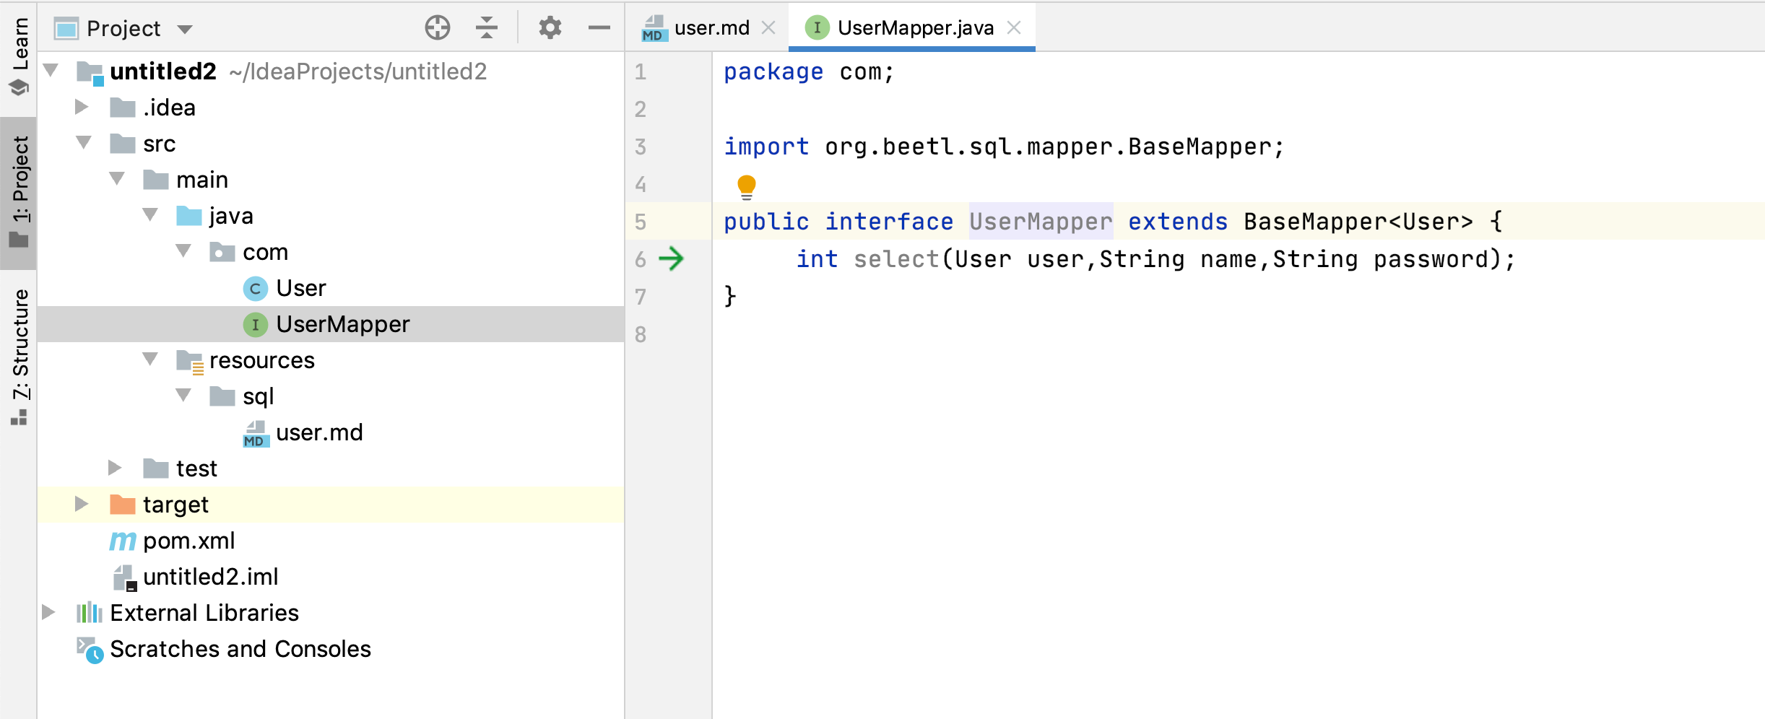This screenshot has height=719, width=1765.
Task: Click the green arrow gutter icon on line 6
Action: (672, 258)
